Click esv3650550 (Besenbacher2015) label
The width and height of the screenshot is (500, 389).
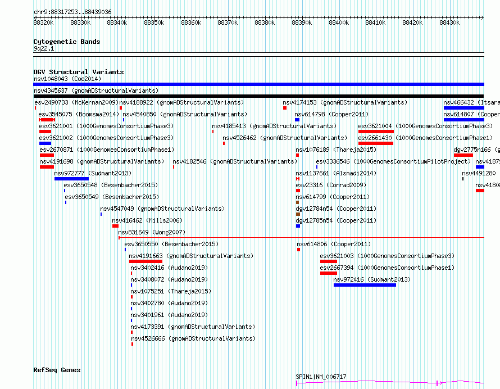coord(171,244)
